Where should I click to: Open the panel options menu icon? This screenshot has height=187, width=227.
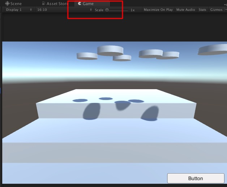[226, 5]
